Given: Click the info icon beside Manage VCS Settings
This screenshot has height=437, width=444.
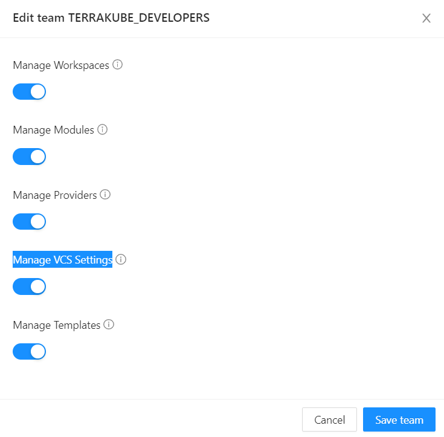Looking at the screenshot, I should click(121, 260).
